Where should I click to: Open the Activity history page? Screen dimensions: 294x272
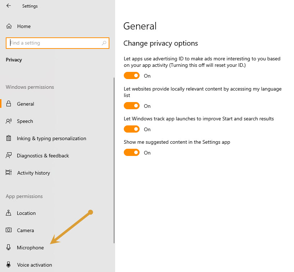point(57,173)
